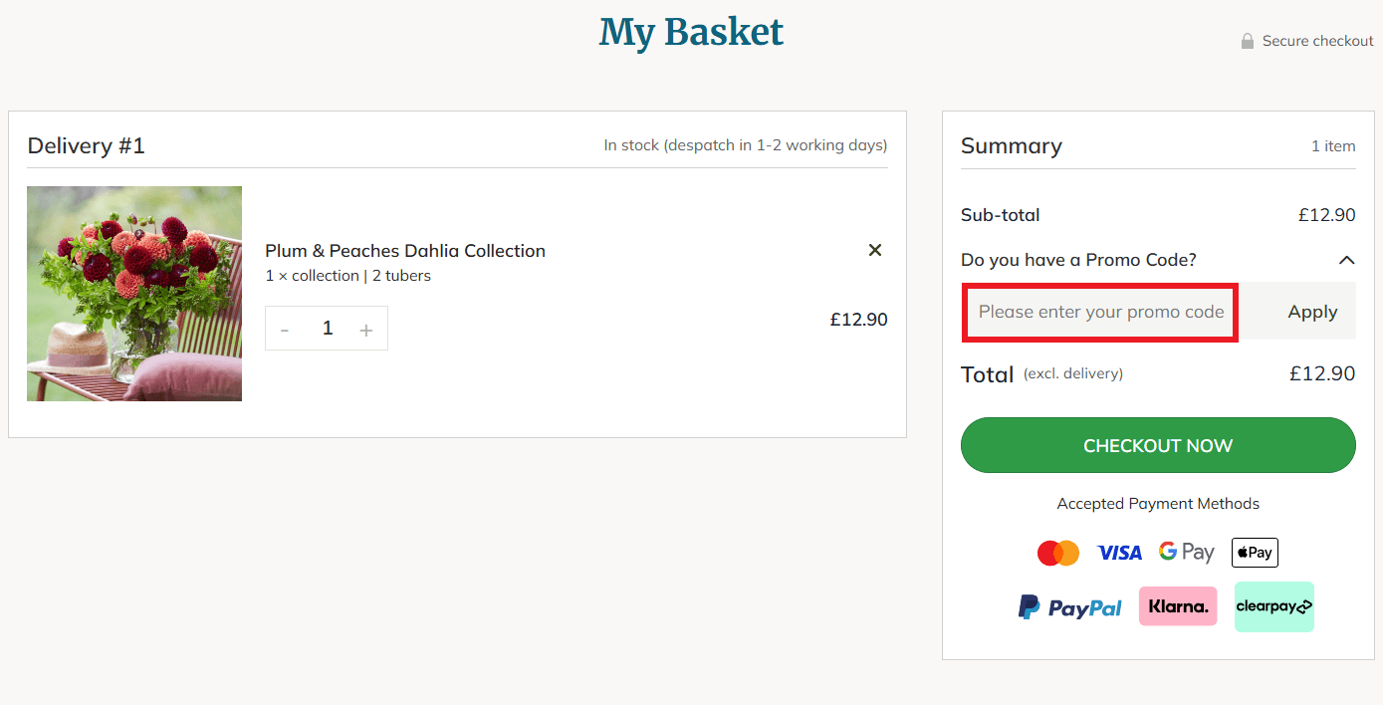This screenshot has height=705, width=1383.
Task: Select the Mastercard payment icon
Action: pos(1058,552)
